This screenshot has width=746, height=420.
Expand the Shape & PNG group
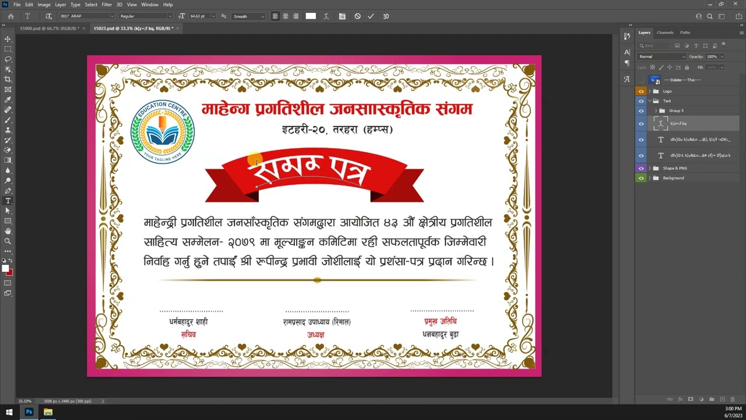pyautogui.click(x=650, y=168)
